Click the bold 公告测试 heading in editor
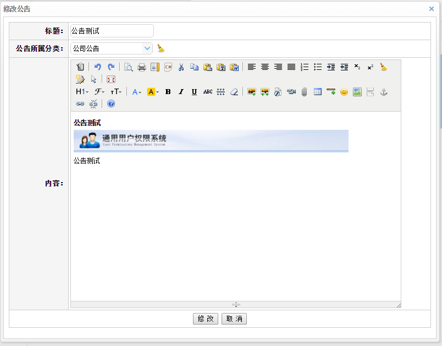 click(x=87, y=123)
